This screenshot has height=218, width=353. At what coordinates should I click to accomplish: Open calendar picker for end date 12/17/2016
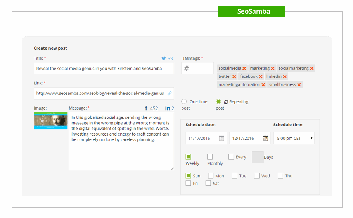pyautogui.click(x=265, y=138)
